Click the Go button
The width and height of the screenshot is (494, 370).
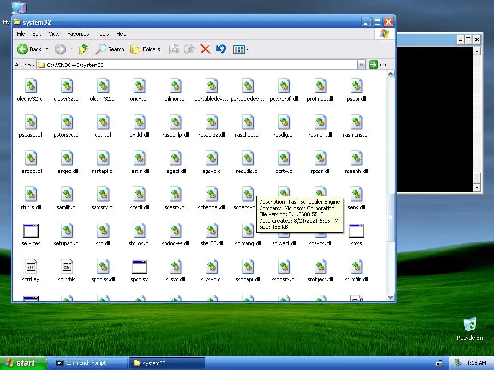[x=378, y=65]
